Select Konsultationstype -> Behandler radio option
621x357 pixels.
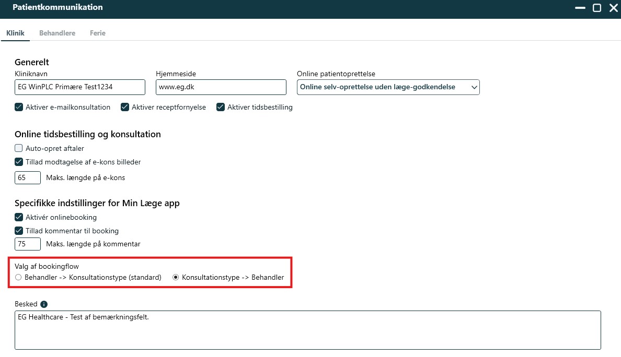(176, 277)
